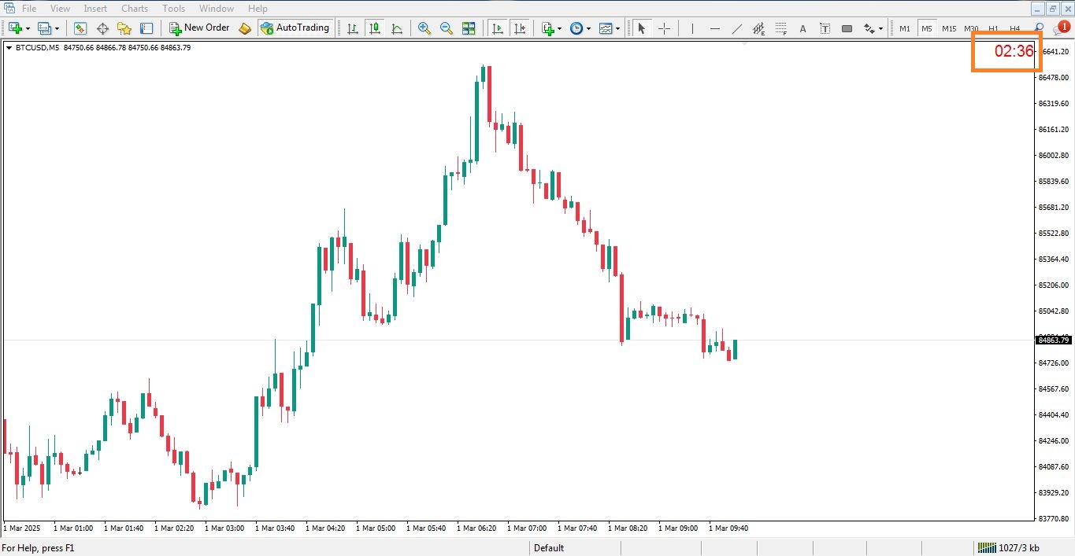Toggle the AutoTrading button

(295, 28)
